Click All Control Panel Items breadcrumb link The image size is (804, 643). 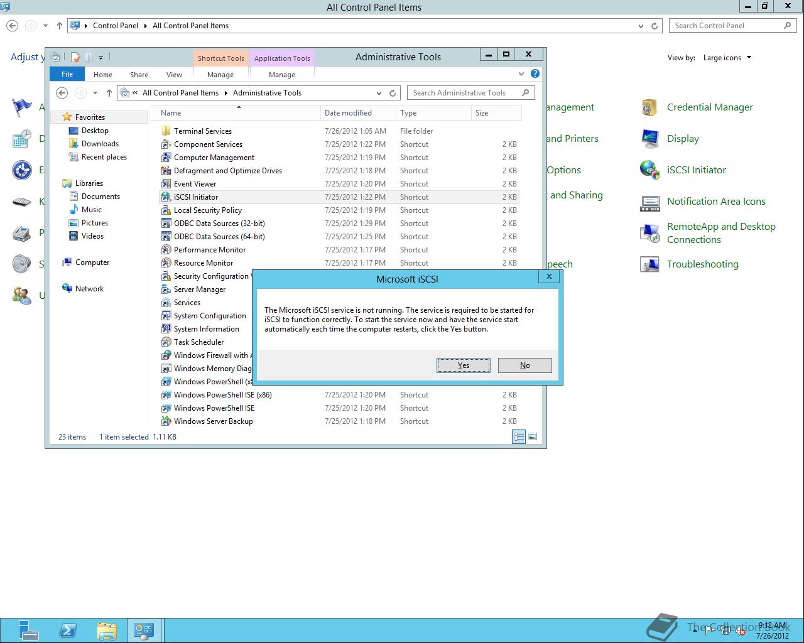[190, 26]
